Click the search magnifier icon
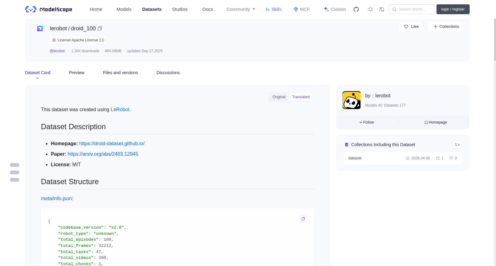 tap(394, 9)
